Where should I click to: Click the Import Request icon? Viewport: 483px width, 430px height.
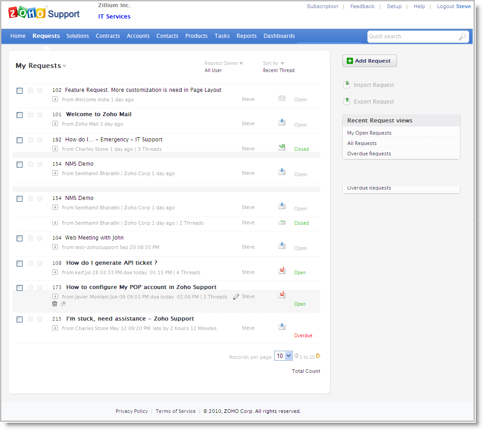[347, 84]
